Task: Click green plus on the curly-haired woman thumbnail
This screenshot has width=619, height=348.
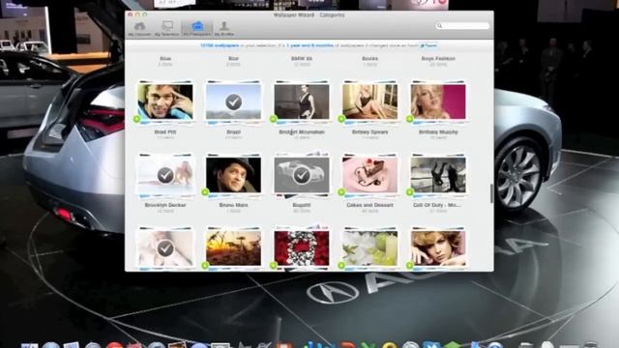Action: pos(410,266)
